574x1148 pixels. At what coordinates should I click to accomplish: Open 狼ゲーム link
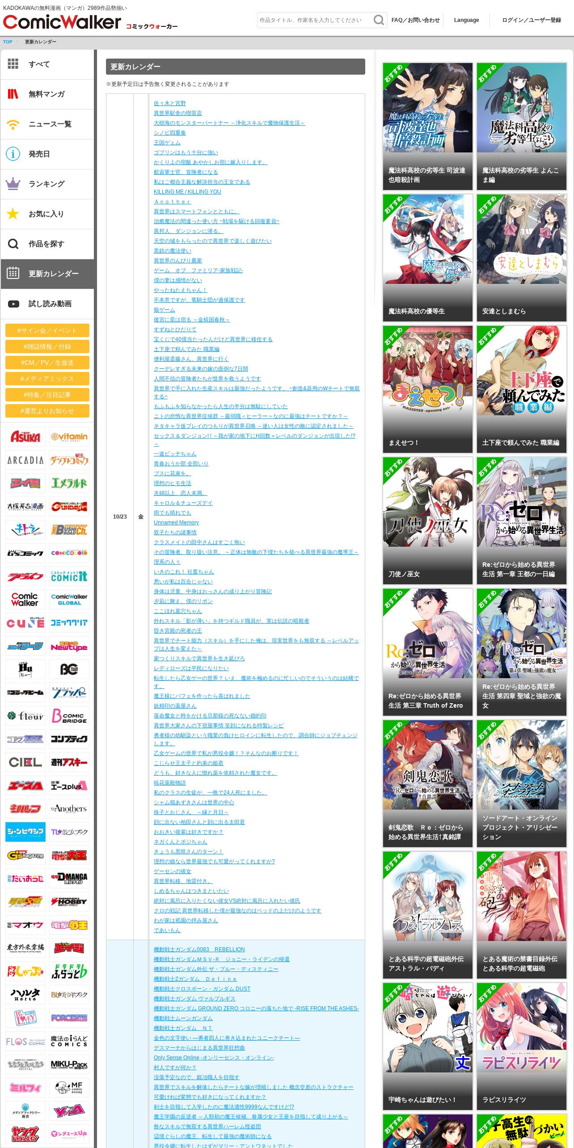pyautogui.click(x=165, y=310)
